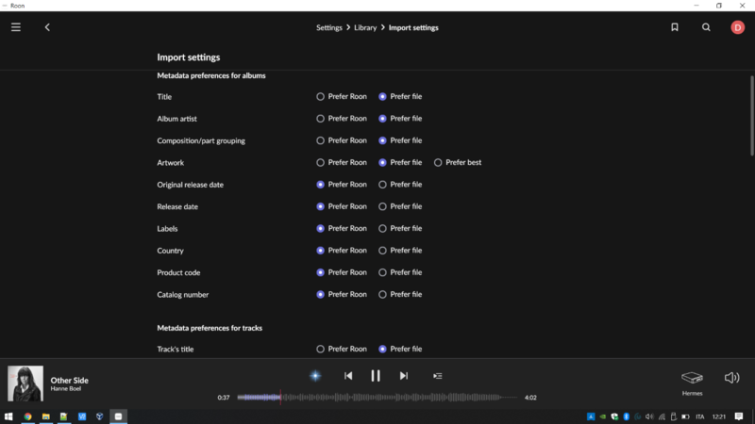The image size is (755, 424).
Task: Open the play queue icon
Action: (x=437, y=376)
